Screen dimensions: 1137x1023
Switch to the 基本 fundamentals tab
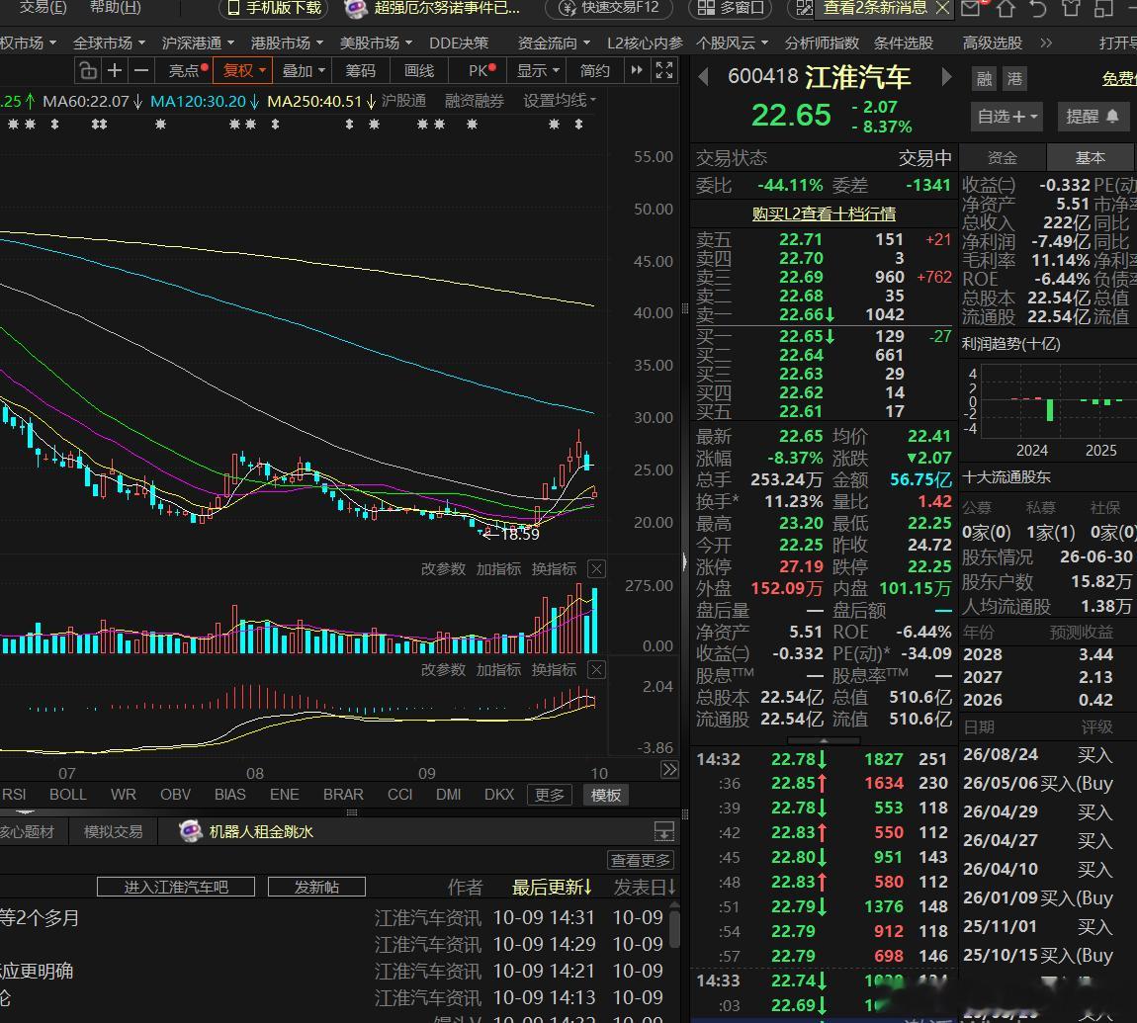coord(1090,157)
